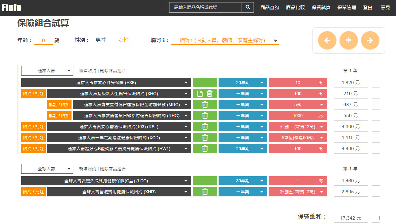Open the XHR product selection dropdown

pyautogui.click(x=119, y=192)
